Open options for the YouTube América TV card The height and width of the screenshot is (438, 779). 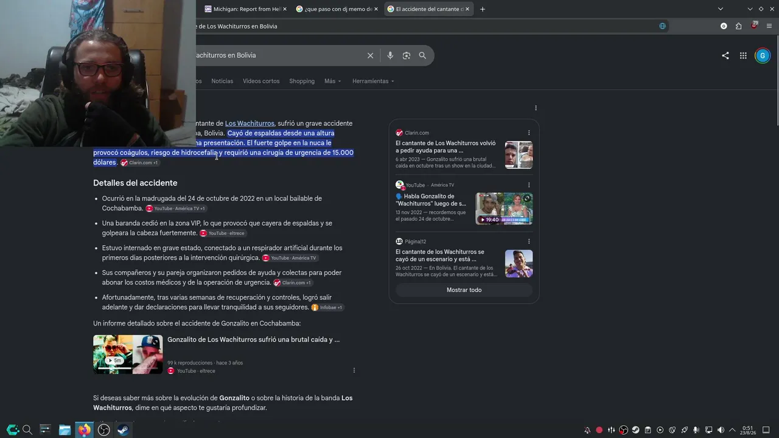point(529,185)
